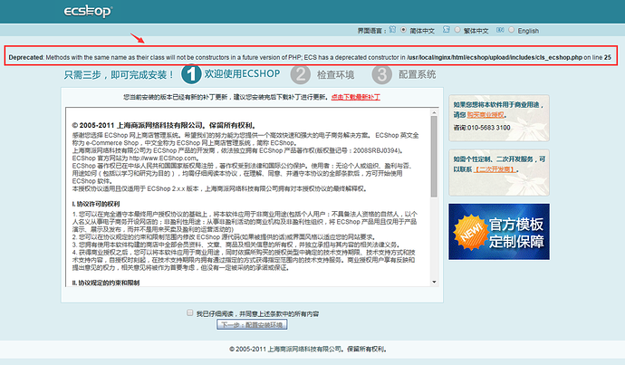
Task: Click the 咨询:010-5683 3100 text
Action: coord(482,128)
